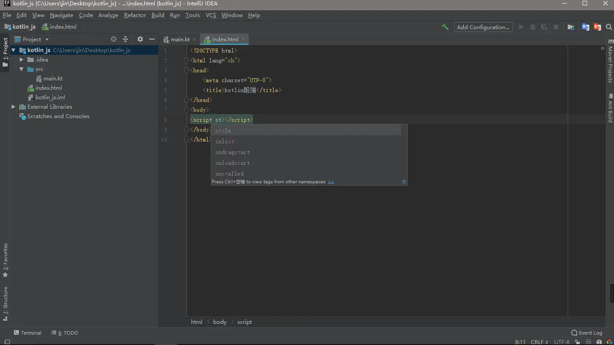Click the 8:11 caret position in status bar
Viewport: 614px width, 345px height.
pyautogui.click(x=520, y=342)
